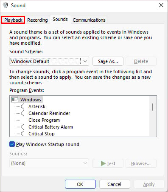Uncheck Play Windows Startup sound
This screenshot has width=168, height=192.
click(12, 144)
